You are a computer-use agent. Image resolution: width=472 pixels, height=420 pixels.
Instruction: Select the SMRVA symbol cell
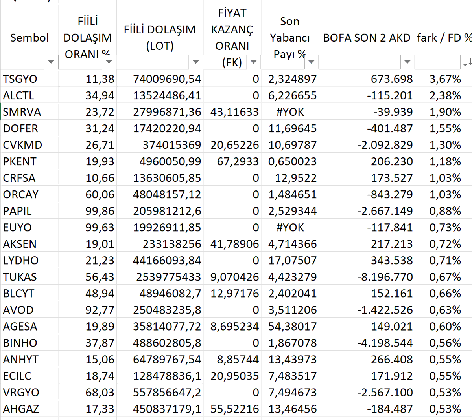(30, 112)
